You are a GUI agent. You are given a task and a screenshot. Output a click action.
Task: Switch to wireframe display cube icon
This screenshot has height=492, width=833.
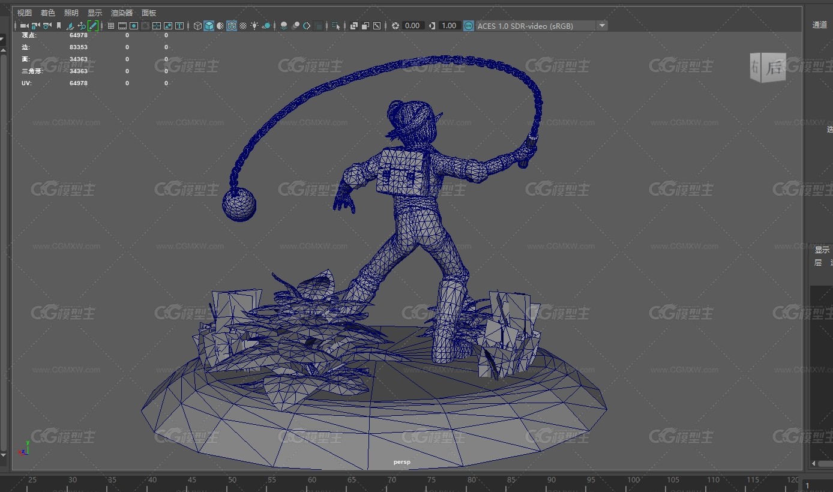pyautogui.click(x=197, y=26)
